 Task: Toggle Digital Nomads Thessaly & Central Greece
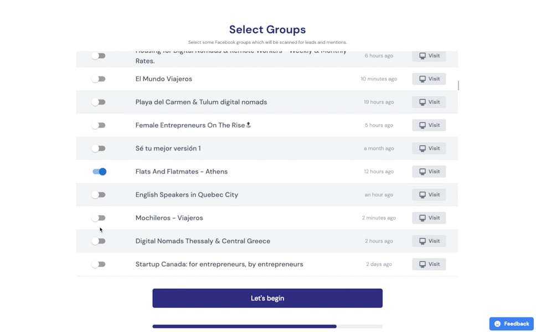[x=99, y=241]
